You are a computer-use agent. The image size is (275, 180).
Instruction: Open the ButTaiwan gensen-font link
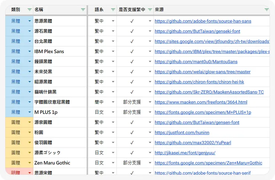pyautogui.click(x=197, y=122)
